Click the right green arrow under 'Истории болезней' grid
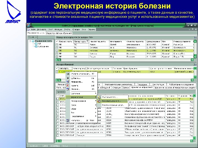The height and width of the screenshot is (148, 198). (192, 80)
